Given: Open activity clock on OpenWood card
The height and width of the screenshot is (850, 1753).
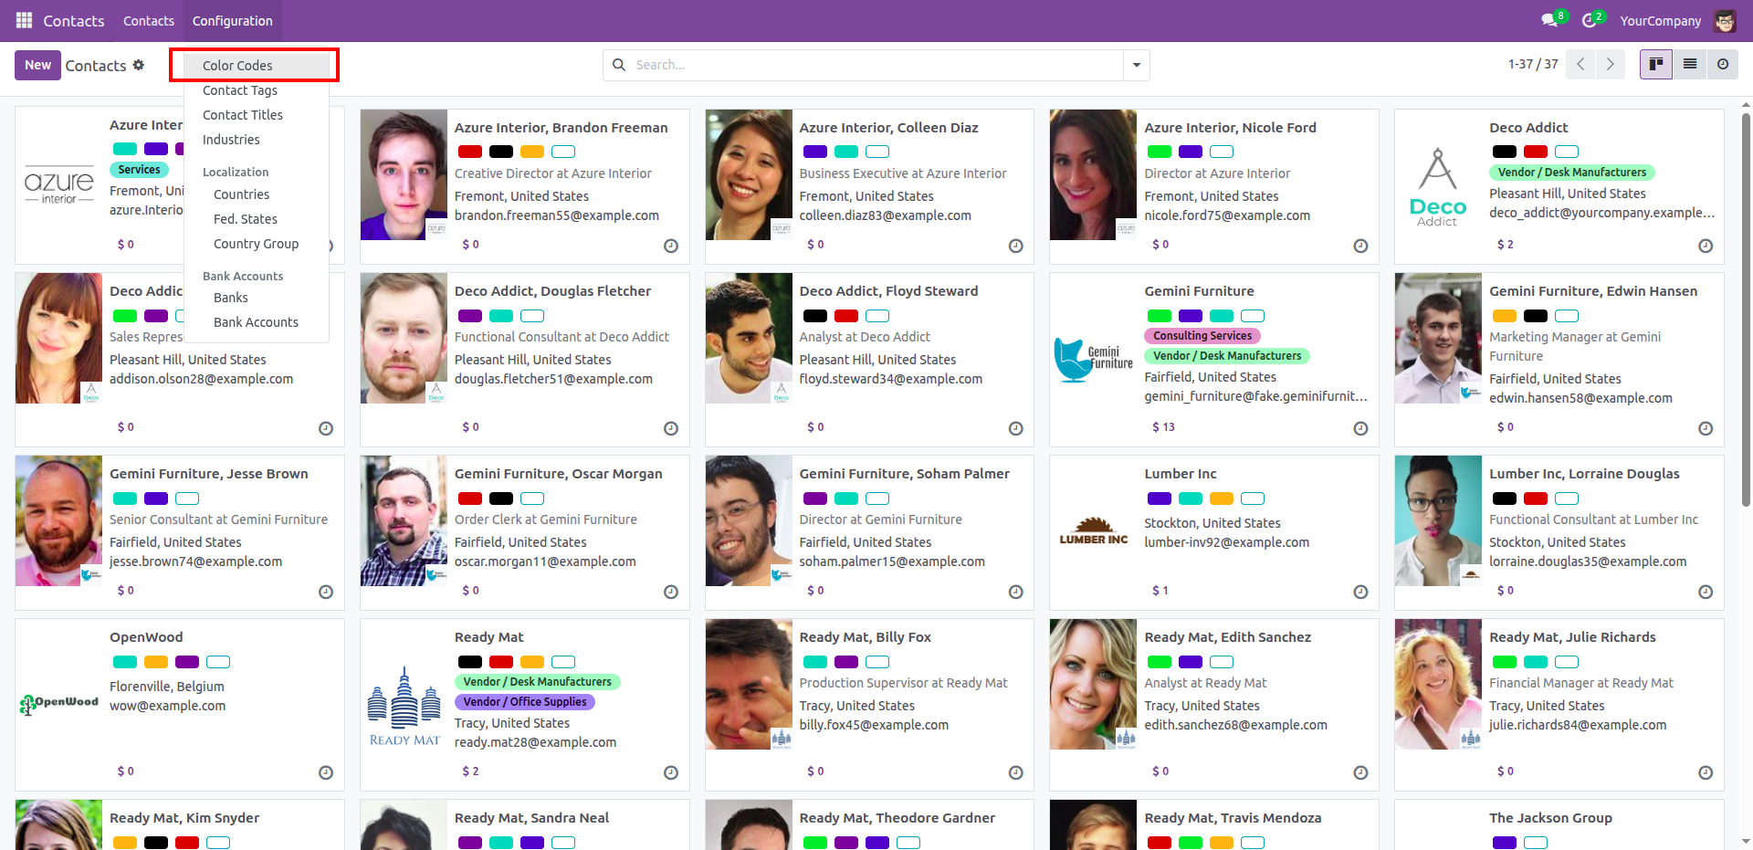Looking at the screenshot, I should [x=326, y=772].
